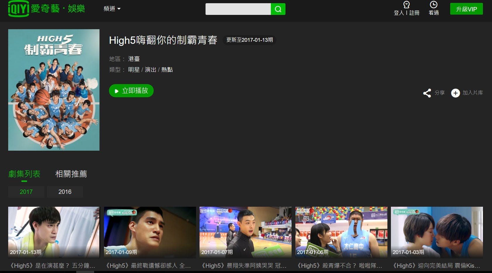Click the green search magnifier button
This screenshot has width=492, height=273.
coord(278,9)
